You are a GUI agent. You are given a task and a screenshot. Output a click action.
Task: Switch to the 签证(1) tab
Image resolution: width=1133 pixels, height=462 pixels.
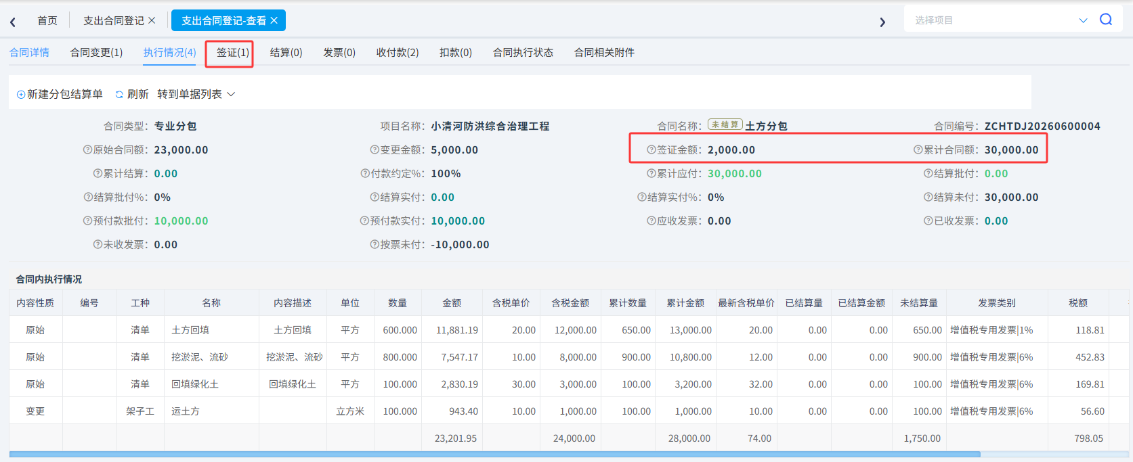(x=233, y=52)
